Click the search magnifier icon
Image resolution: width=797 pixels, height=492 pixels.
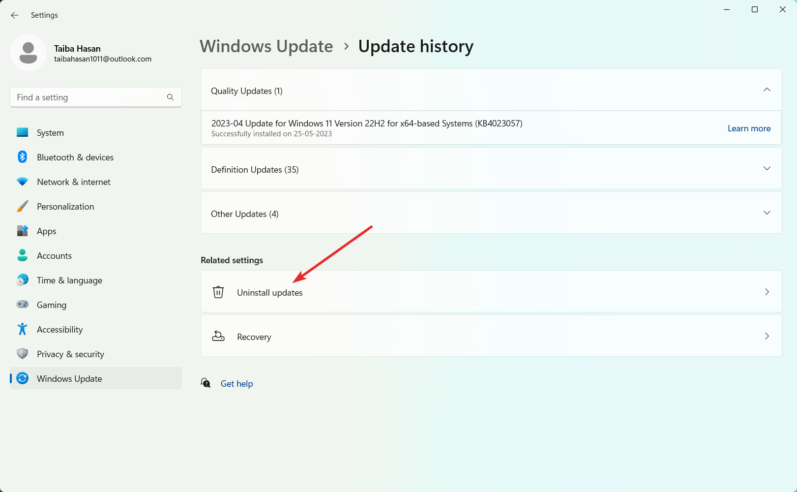(x=170, y=97)
